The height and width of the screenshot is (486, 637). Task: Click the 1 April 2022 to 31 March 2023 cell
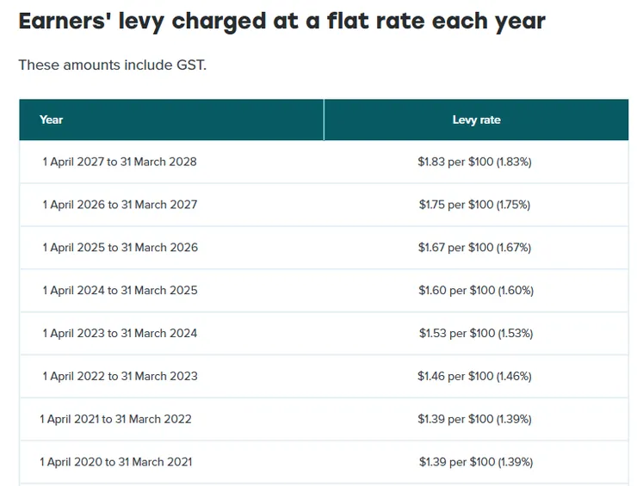[x=120, y=376]
